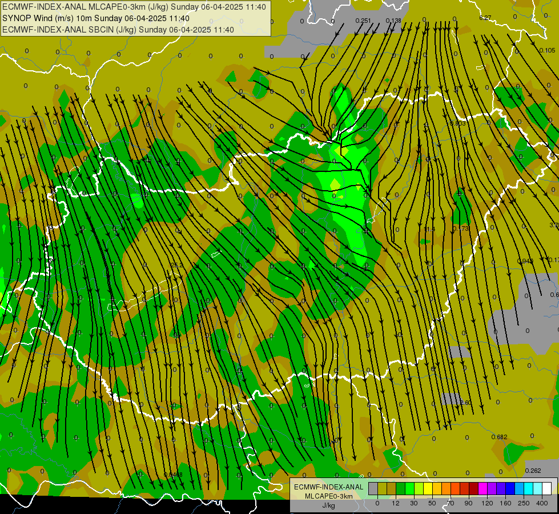Click legend tick label 400

542,503
